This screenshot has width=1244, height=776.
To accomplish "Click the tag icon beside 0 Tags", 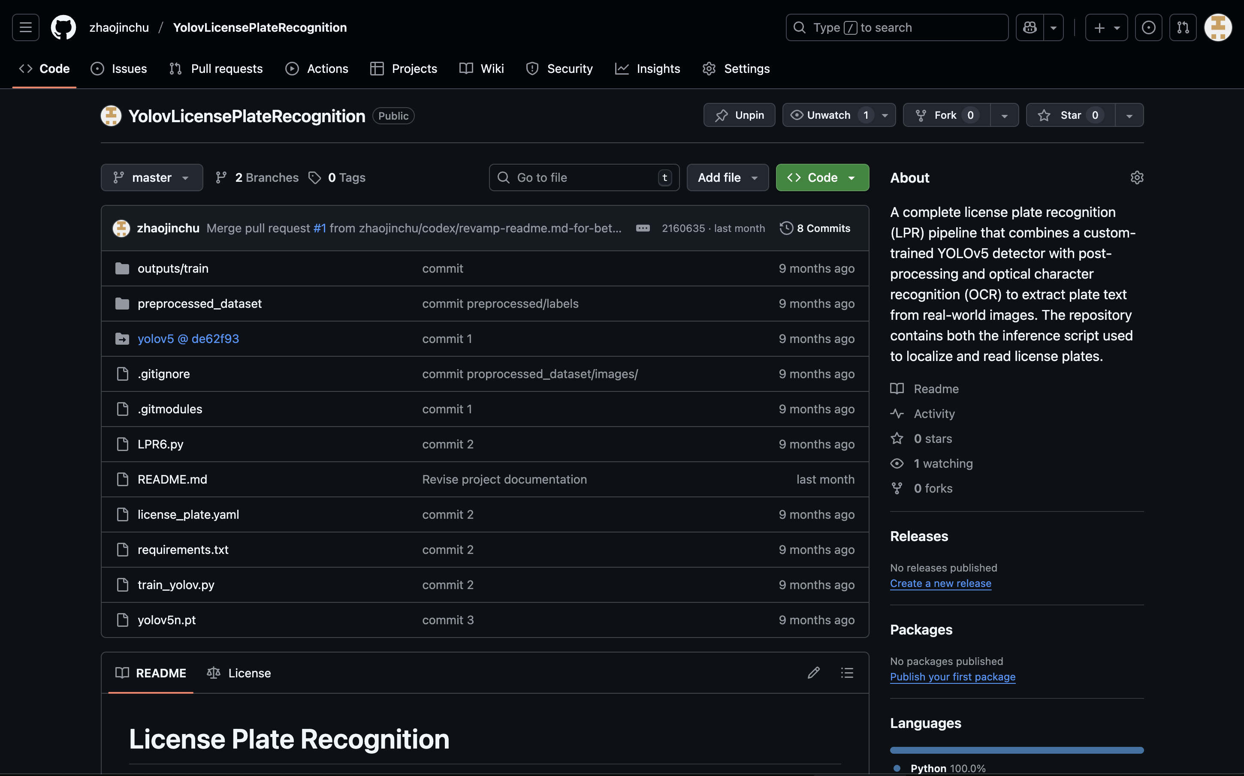I will 314,177.
